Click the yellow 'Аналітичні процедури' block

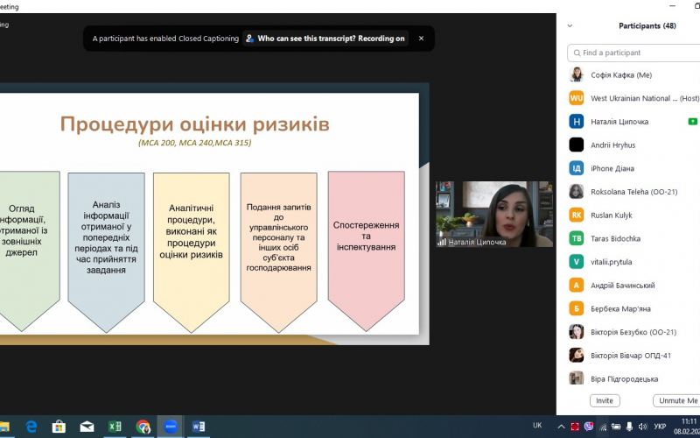[191, 251]
